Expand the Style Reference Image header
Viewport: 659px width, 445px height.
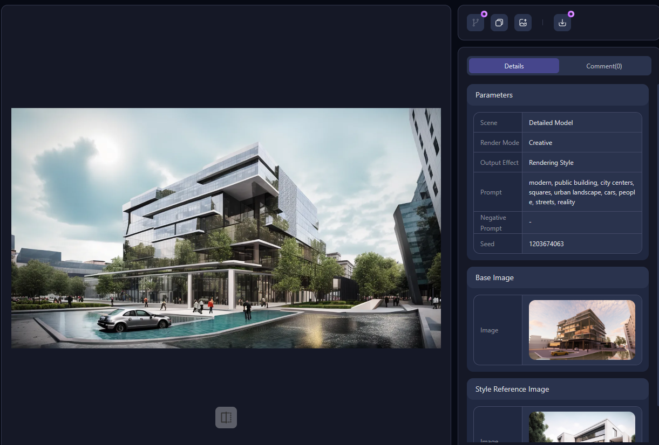(x=557, y=389)
